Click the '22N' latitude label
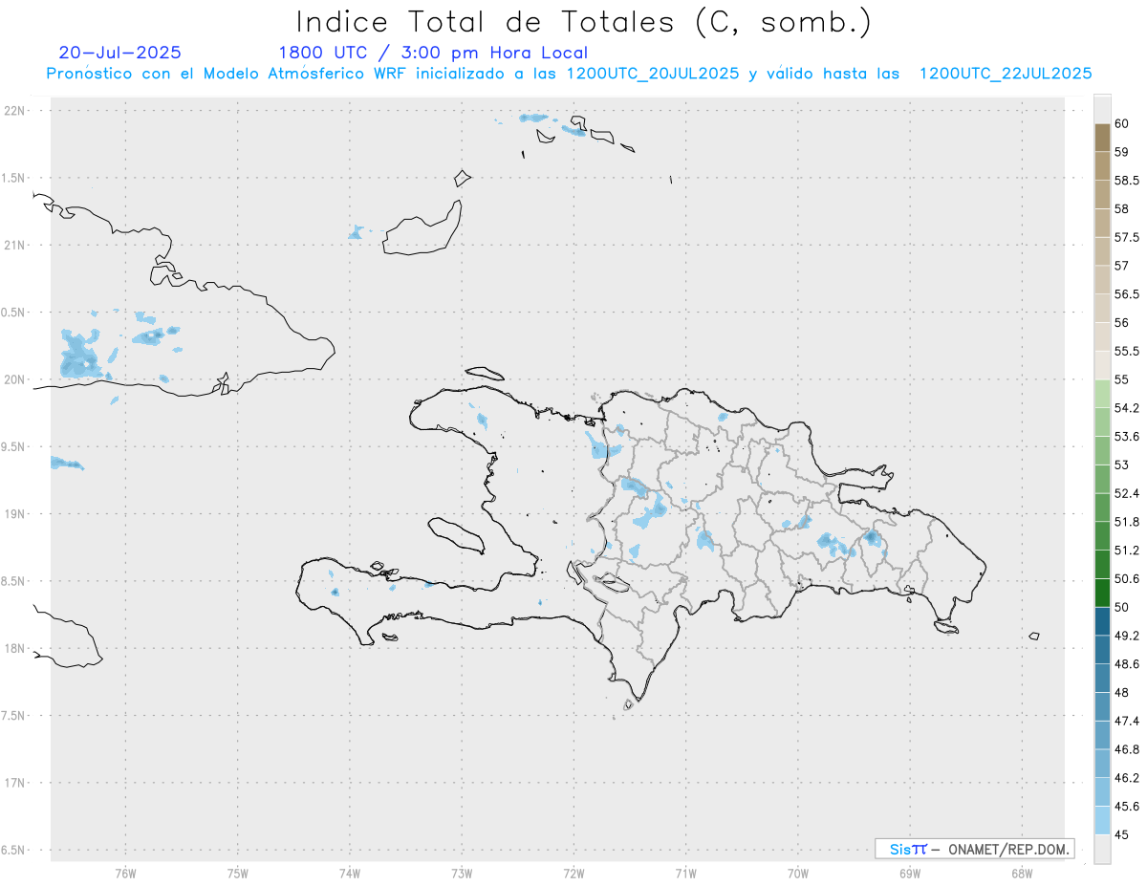 click(14, 111)
